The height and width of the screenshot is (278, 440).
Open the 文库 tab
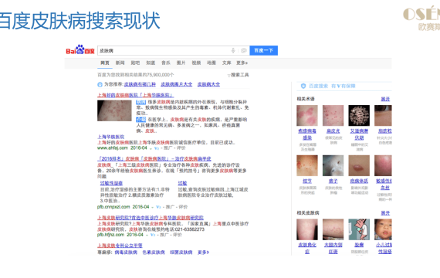click(x=226, y=63)
